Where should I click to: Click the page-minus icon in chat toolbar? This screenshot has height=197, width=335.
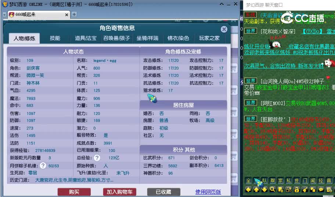pos(281,190)
